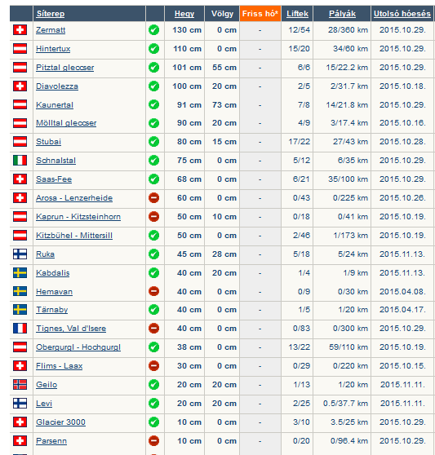Click the French flag beside Tignes, Val d'Isere
The image size is (435, 455).
tap(20, 328)
